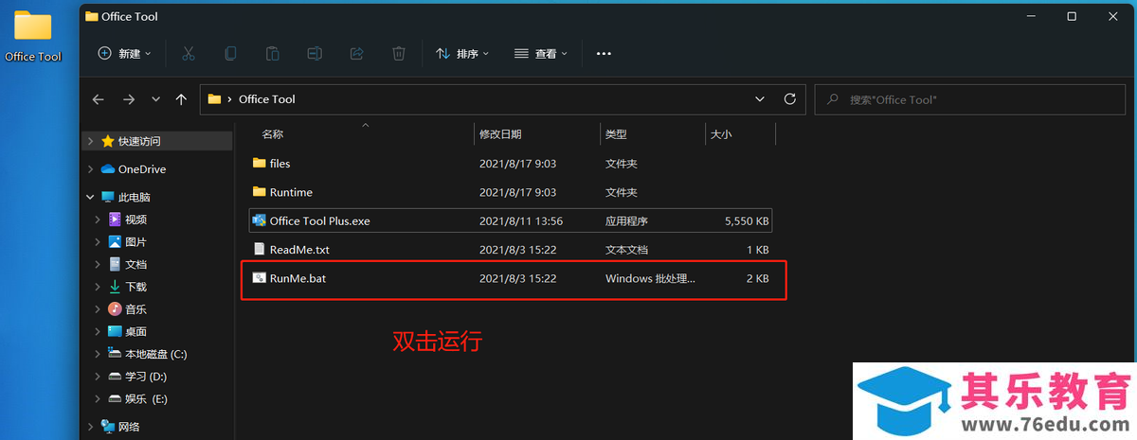Image resolution: width=1137 pixels, height=440 pixels.
Task: Select the Runtime folder
Action: [x=511, y=192]
